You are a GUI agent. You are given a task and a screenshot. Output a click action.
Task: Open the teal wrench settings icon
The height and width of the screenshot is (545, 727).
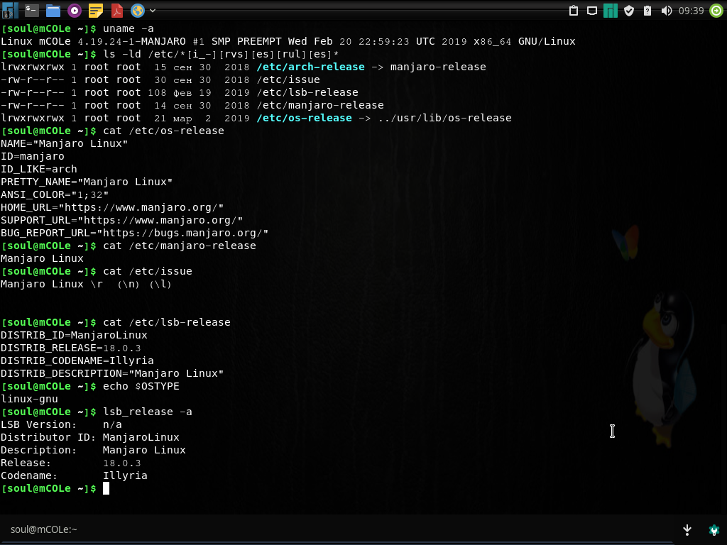coord(714,529)
